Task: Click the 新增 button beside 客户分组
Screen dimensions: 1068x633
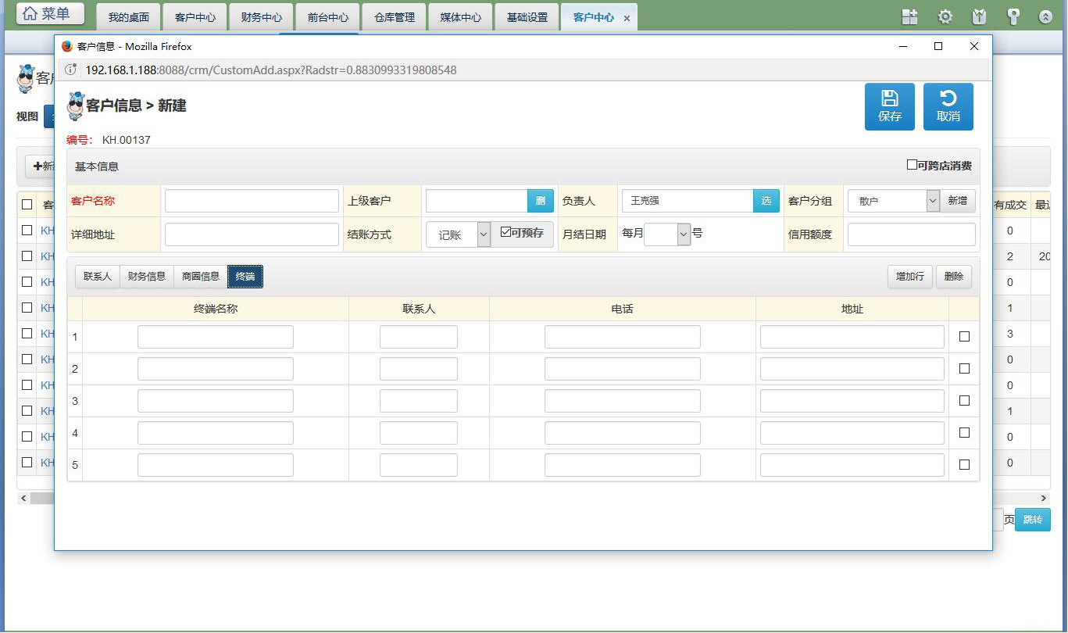Action: tap(958, 201)
